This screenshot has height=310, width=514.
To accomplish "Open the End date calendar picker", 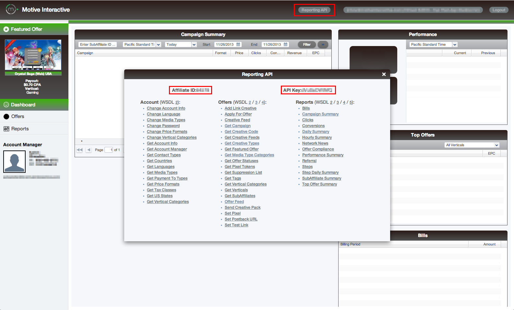I will click(286, 44).
